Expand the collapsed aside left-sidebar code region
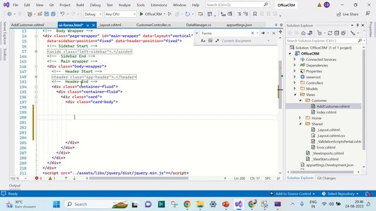 (x=36, y=52)
